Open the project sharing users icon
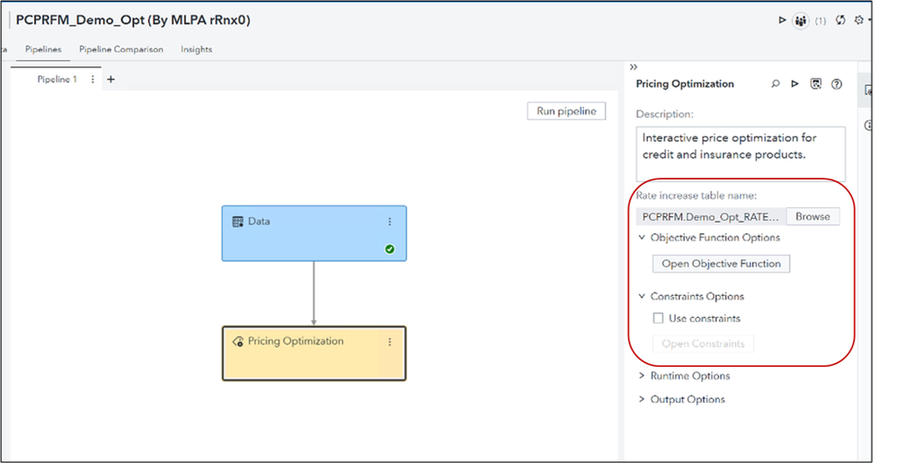Viewport: 898px width, 463px height. (800, 21)
